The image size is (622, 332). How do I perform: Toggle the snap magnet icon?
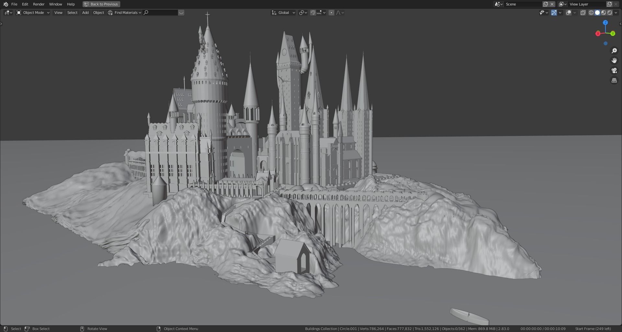pos(313,13)
